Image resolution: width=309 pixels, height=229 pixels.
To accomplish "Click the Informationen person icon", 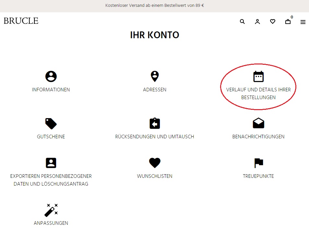I will click(x=51, y=76).
